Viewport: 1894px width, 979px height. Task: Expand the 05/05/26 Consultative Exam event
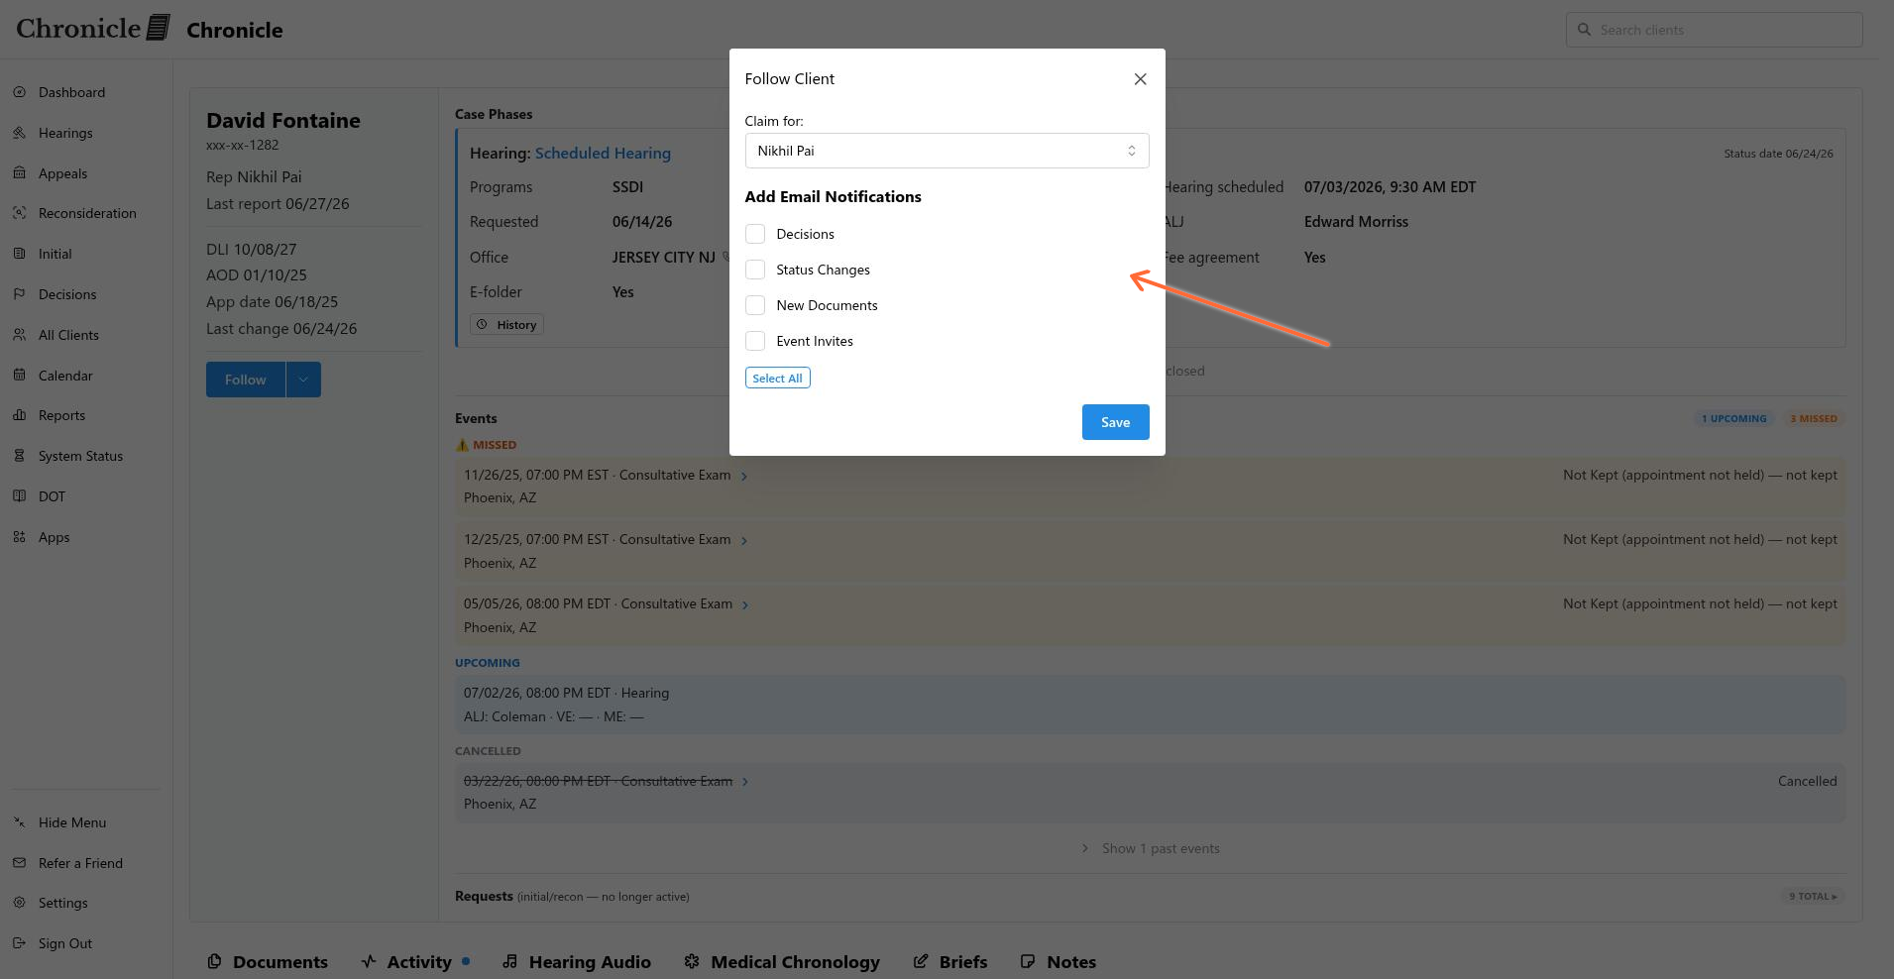tap(745, 605)
